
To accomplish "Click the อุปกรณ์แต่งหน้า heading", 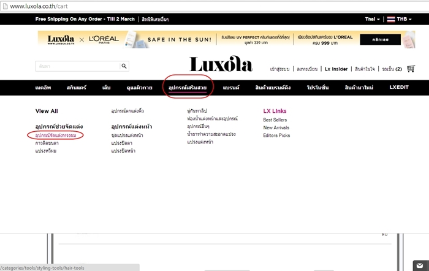I will coord(131,126).
